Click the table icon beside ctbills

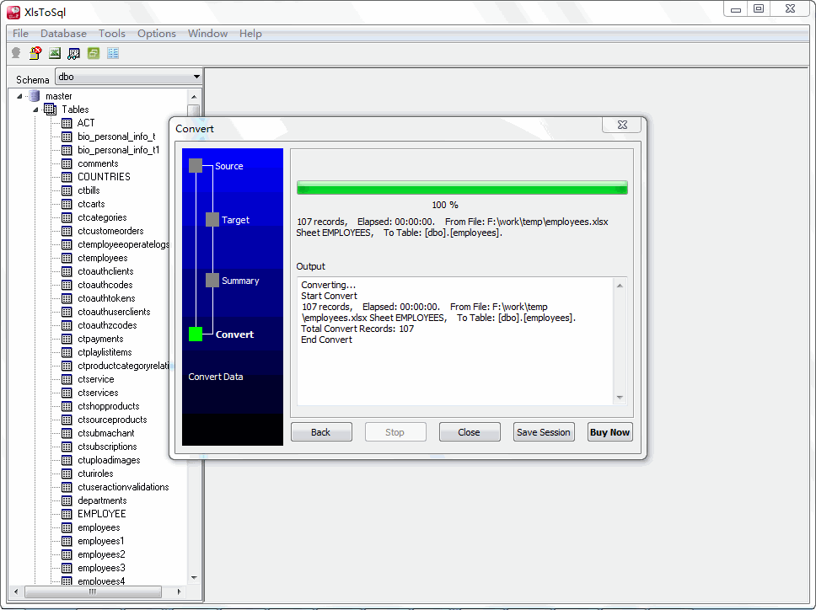click(x=67, y=190)
